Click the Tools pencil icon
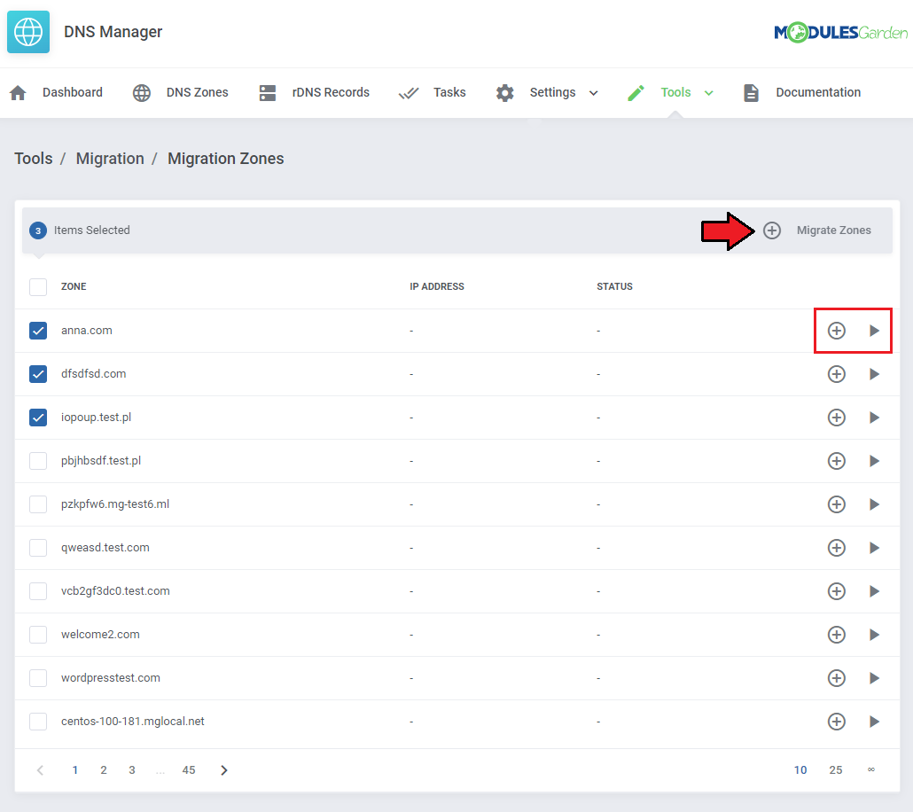This screenshot has width=913, height=812. (636, 92)
